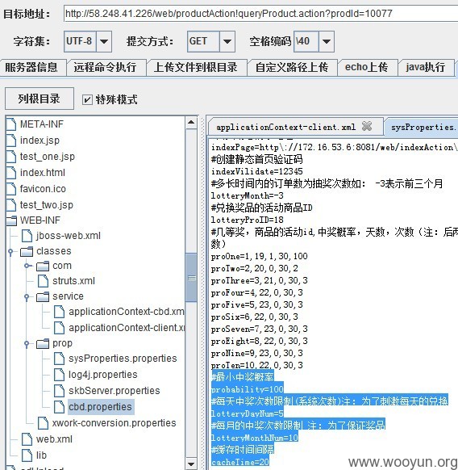Click the tree scrollbar up arrow

(x=191, y=123)
